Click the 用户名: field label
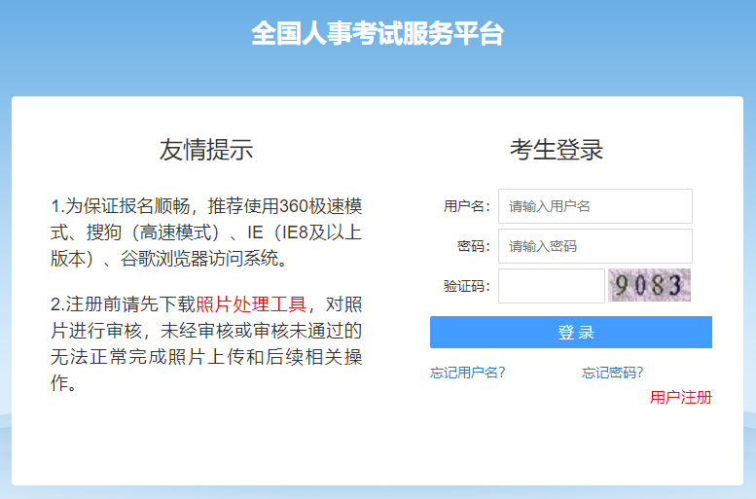Image resolution: width=756 pixels, height=499 pixels. click(467, 206)
